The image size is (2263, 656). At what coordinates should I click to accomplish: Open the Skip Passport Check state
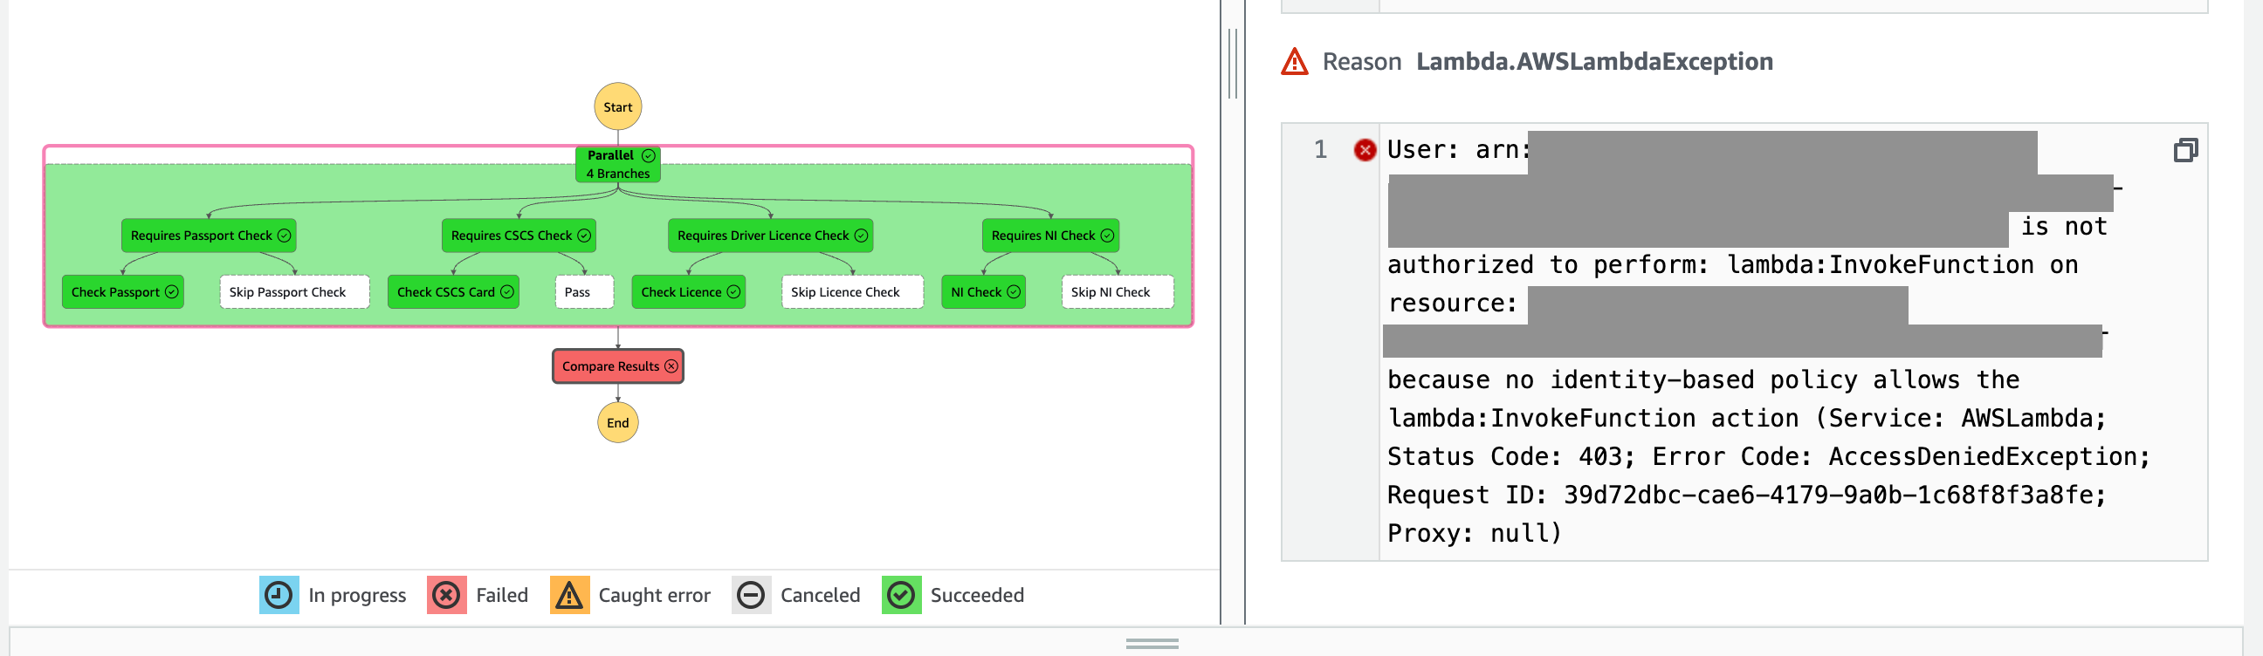click(x=294, y=291)
